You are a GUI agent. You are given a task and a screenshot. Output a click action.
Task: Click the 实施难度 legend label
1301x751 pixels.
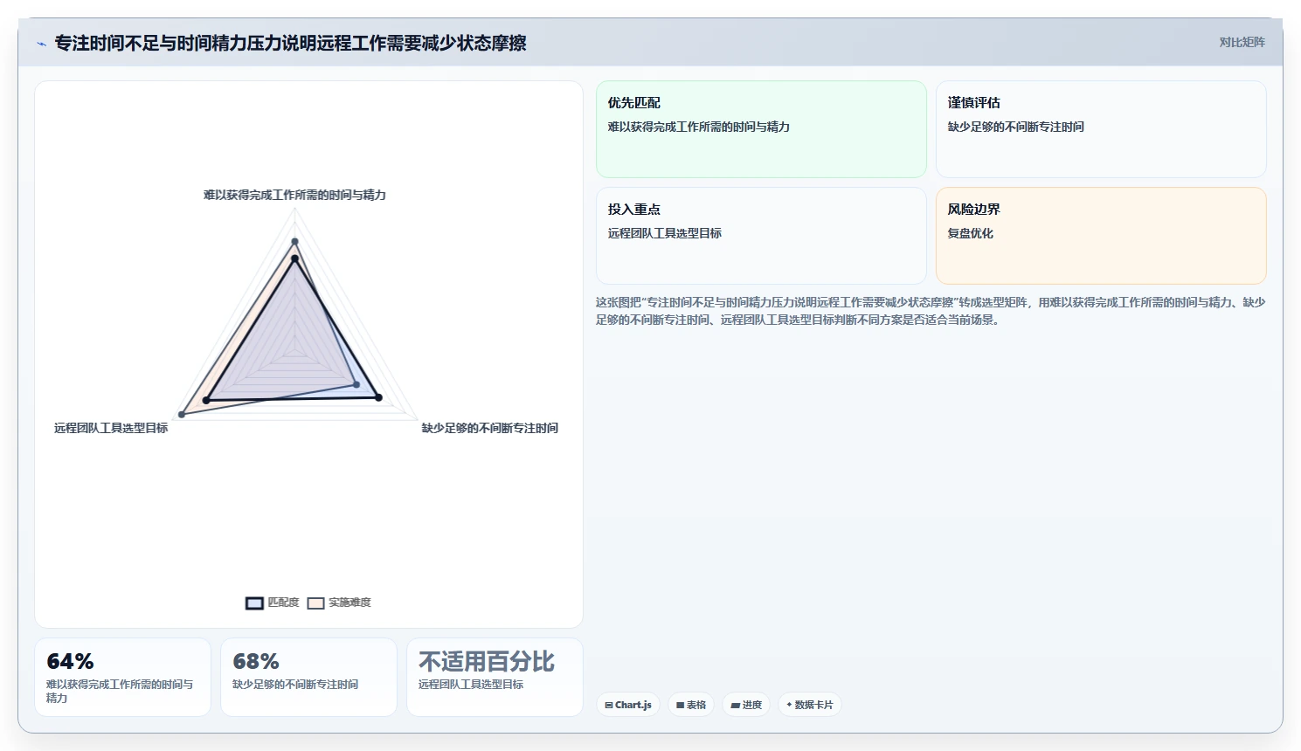[349, 603]
